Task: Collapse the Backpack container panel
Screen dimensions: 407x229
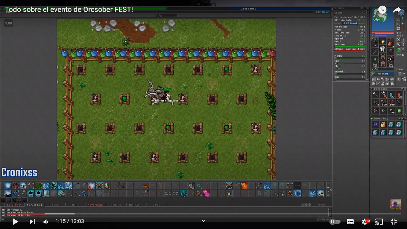Action: pos(402,89)
